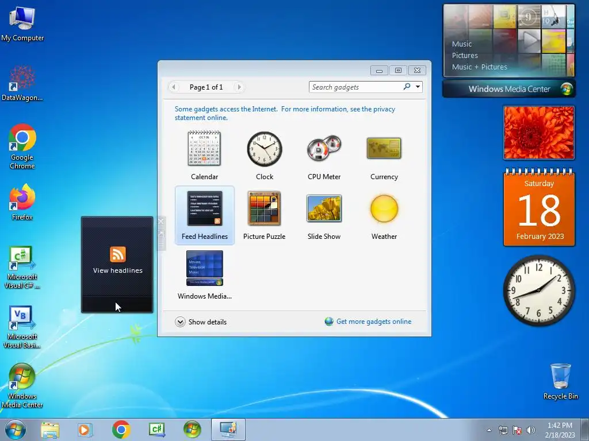Click the network tray icon

tap(503, 430)
